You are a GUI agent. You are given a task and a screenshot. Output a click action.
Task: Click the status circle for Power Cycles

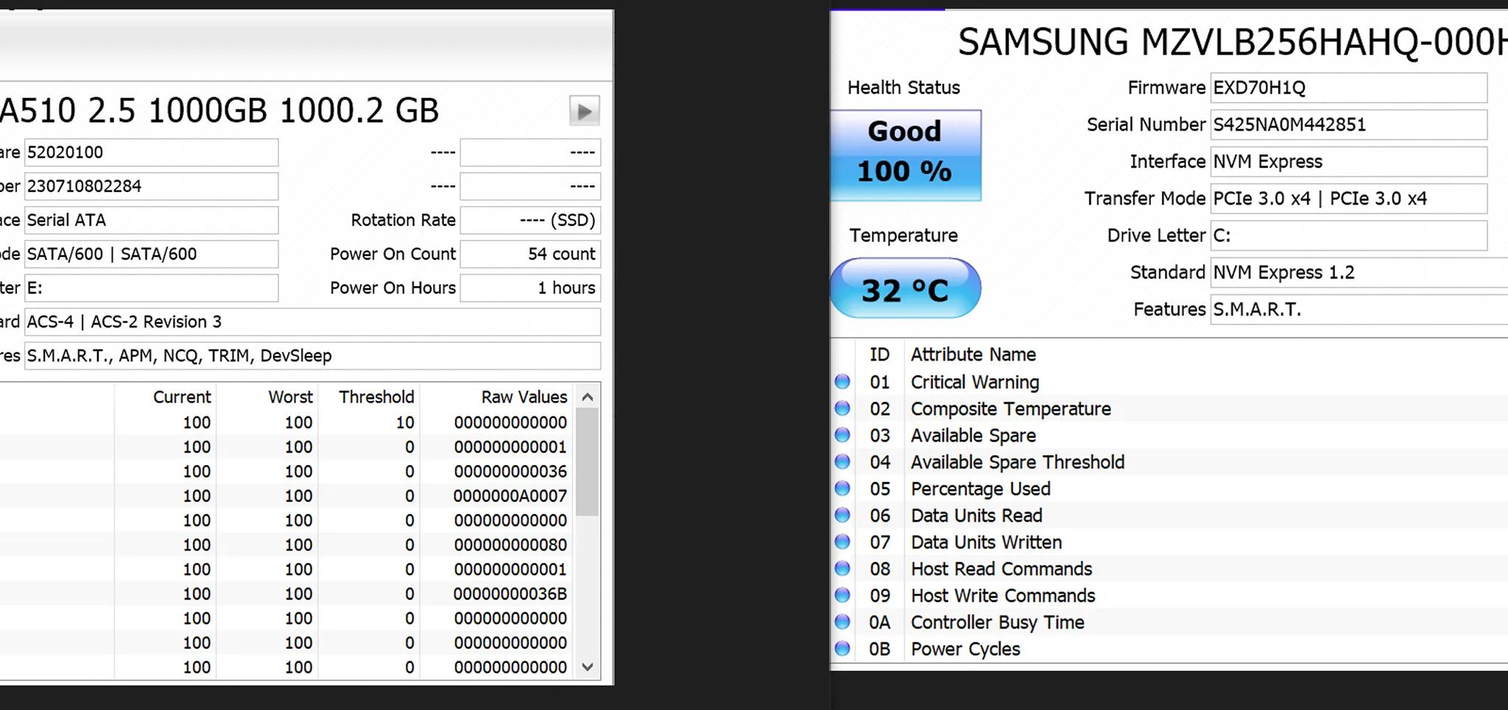(842, 649)
